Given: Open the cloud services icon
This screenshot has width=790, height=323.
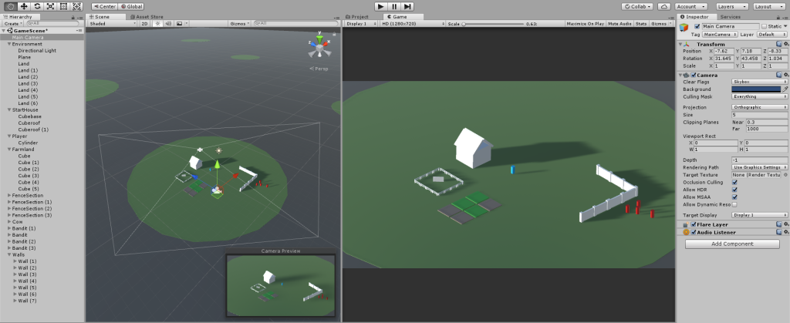Looking at the screenshot, I should click(663, 6).
